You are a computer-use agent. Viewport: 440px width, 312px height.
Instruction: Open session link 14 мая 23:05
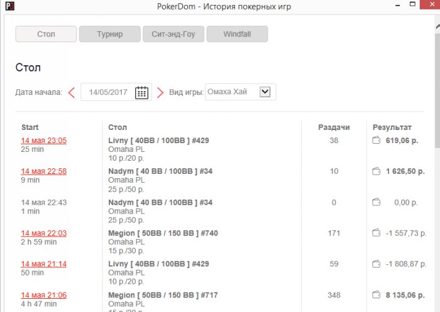point(44,141)
